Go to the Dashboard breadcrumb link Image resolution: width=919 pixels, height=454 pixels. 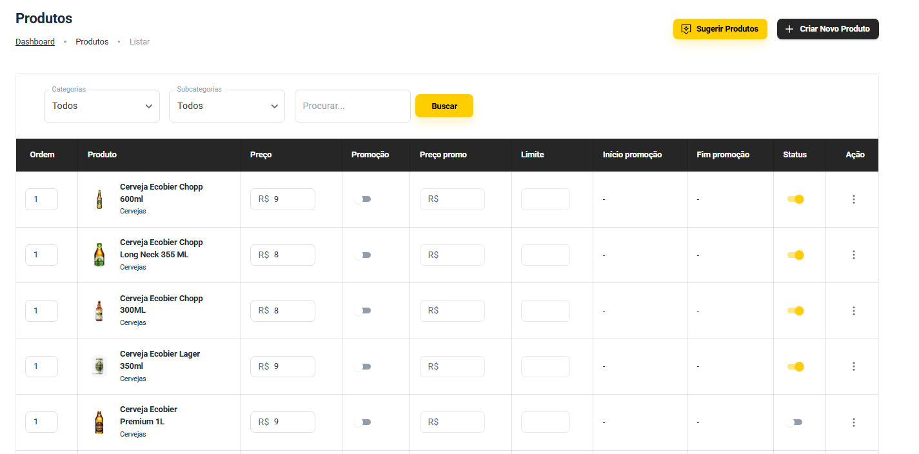35,42
